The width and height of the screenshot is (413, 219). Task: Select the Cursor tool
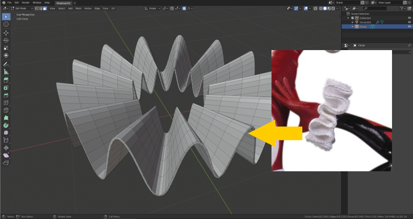coord(6,24)
